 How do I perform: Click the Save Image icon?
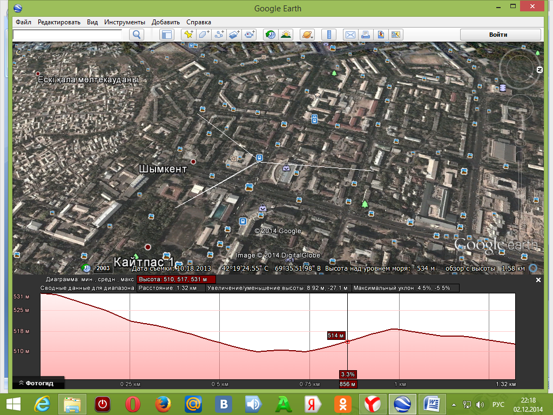(x=381, y=35)
